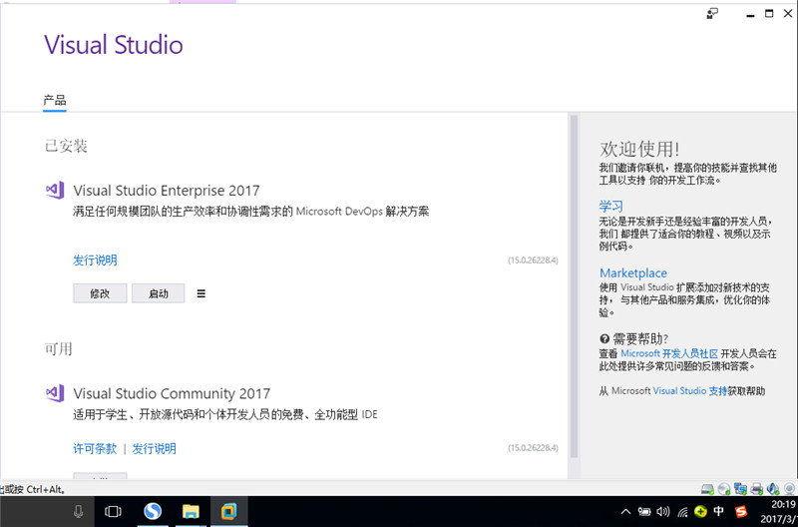798x527 pixels.
Task: Click the Visual Studio Enterprise 2017 logo icon
Action: pos(55,190)
